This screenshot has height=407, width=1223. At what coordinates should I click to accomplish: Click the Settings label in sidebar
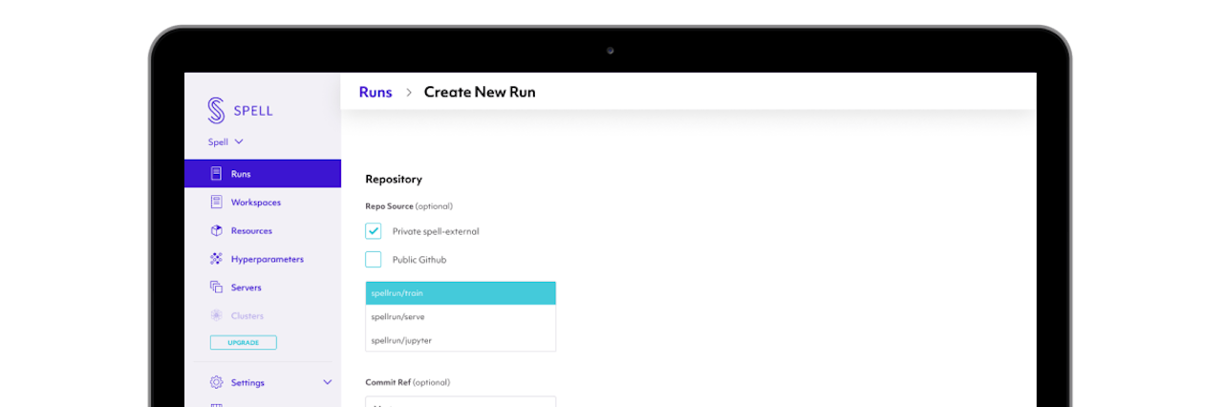pos(247,382)
